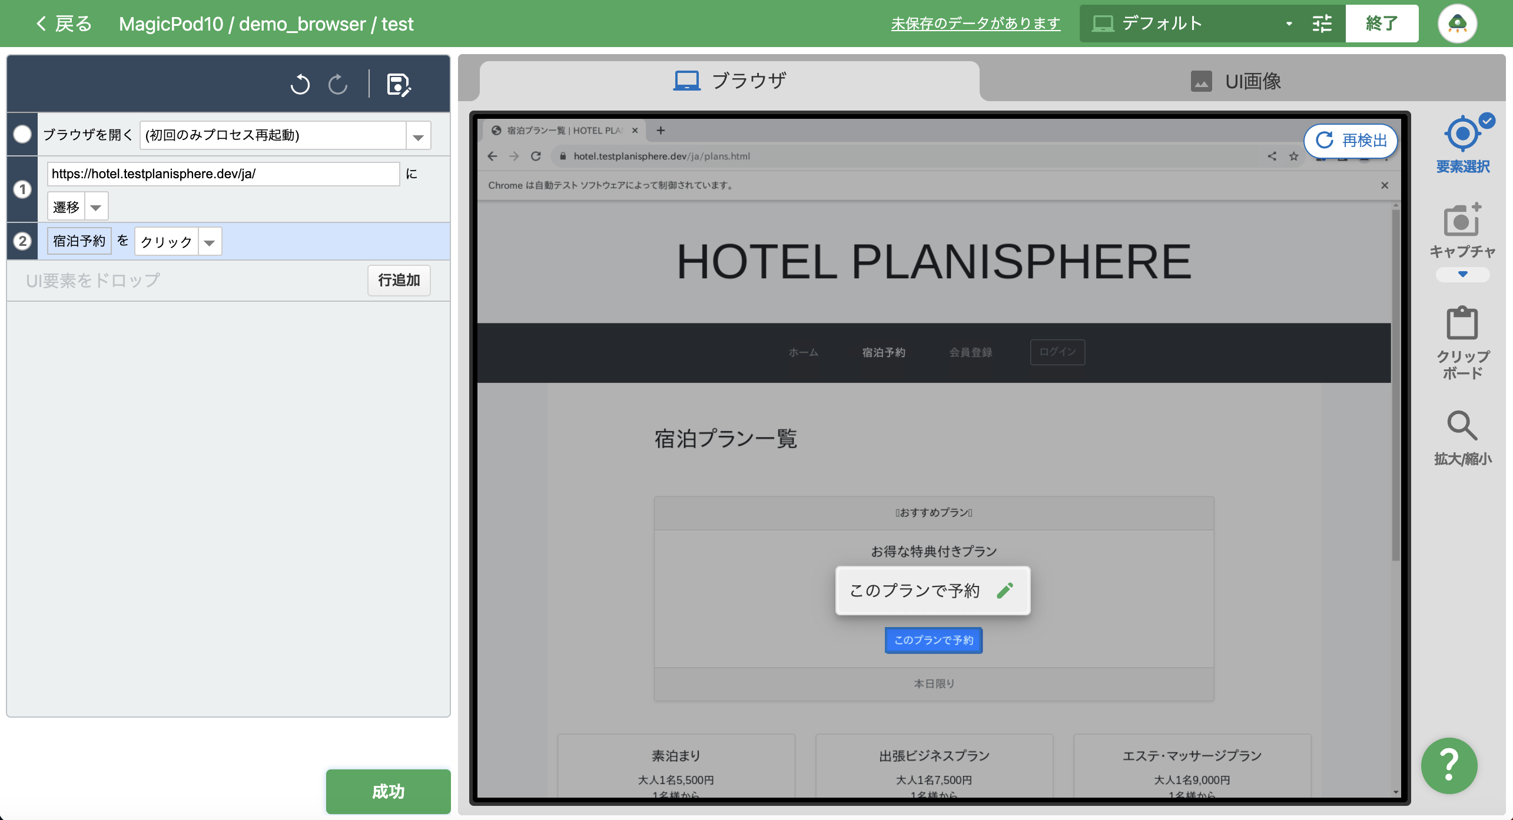Click the このプランで予約 tooltip label
Screen dimensions: 1513x820
pyautogui.click(x=915, y=590)
